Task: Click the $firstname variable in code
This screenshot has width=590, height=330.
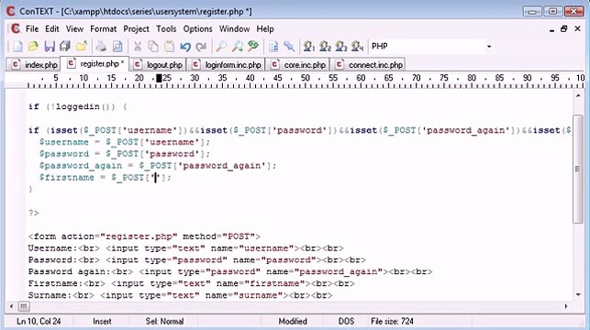Action: tap(67, 178)
